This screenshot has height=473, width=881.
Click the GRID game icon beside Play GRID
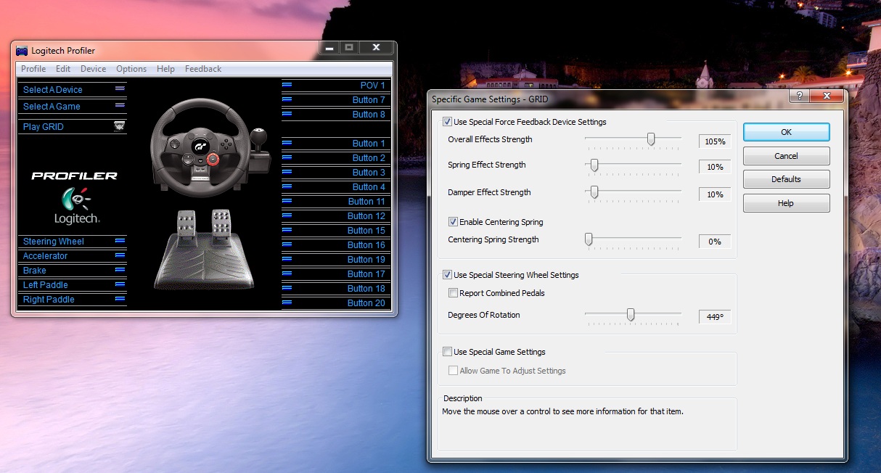(119, 126)
